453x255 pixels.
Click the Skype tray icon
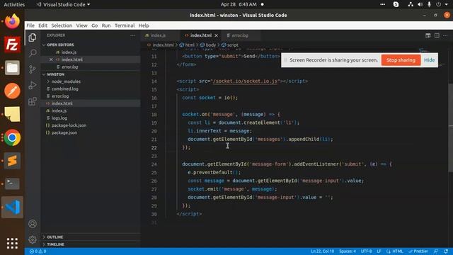pyautogui.click(x=396, y=4)
